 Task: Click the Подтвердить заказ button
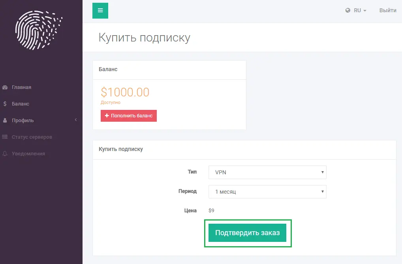coord(248,233)
